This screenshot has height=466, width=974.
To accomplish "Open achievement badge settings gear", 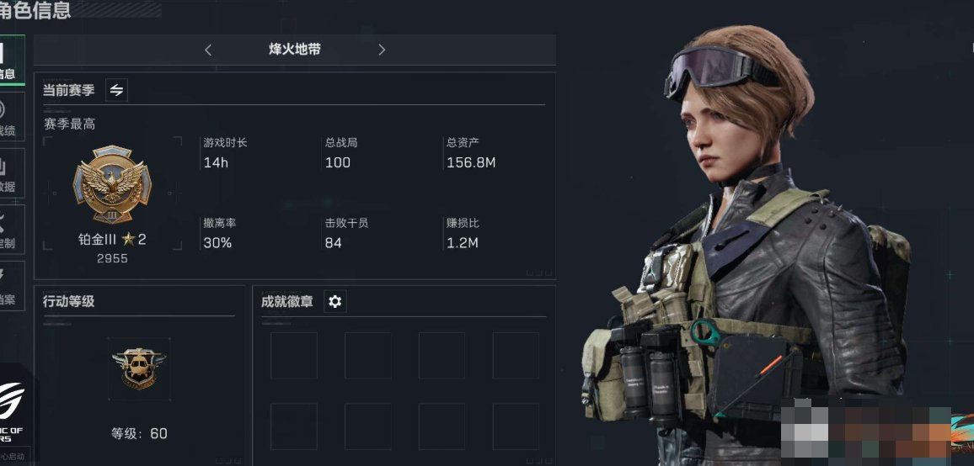I will click(x=334, y=302).
